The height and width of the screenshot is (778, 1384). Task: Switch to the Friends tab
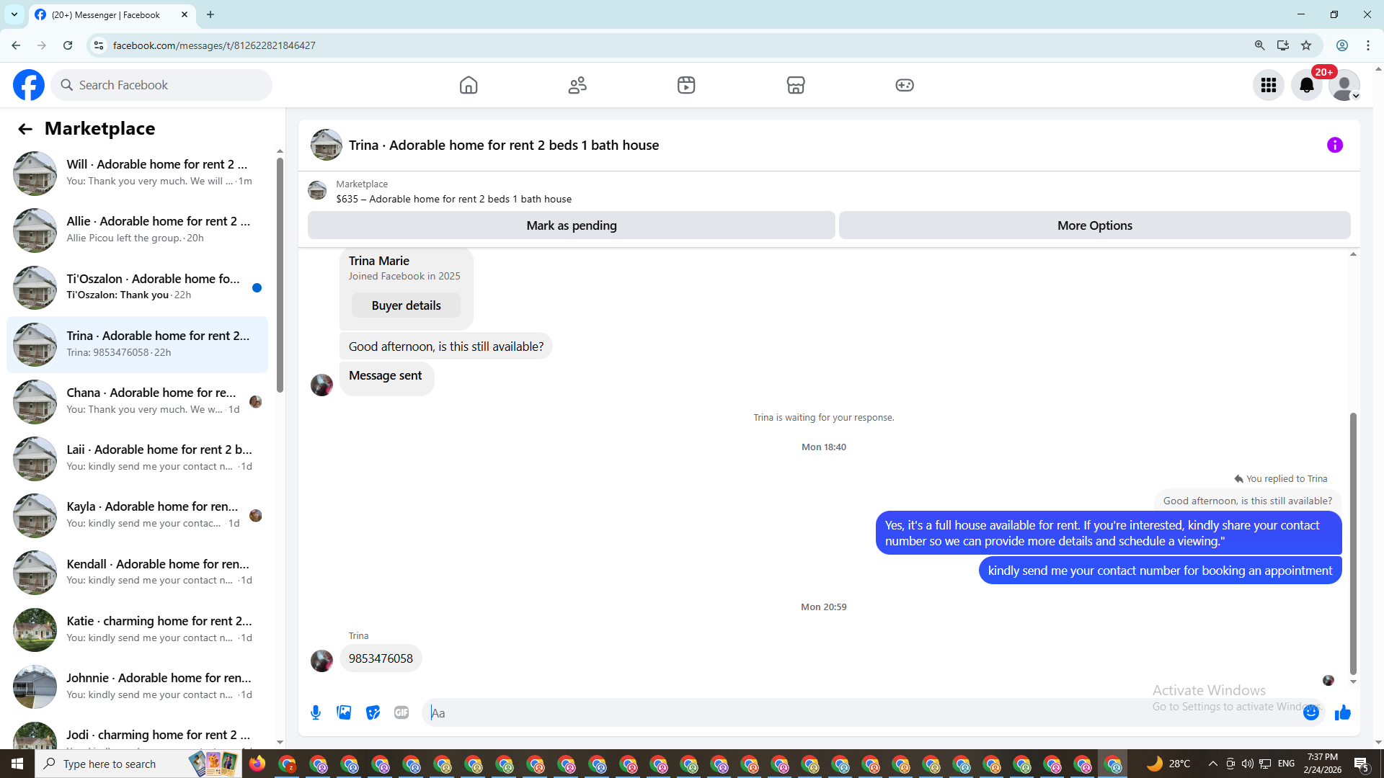(577, 85)
